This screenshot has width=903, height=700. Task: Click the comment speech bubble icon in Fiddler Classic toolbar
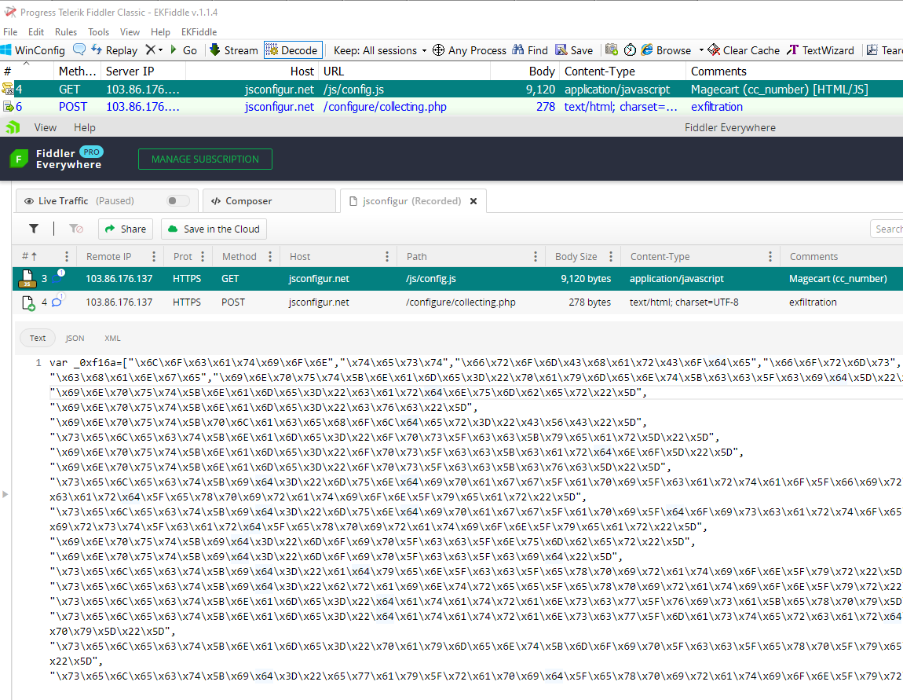79,49
